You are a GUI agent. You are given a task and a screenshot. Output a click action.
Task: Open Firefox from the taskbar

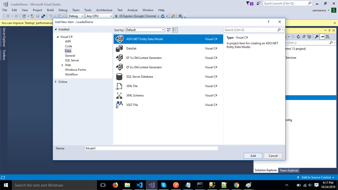pyautogui.click(x=115, y=185)
